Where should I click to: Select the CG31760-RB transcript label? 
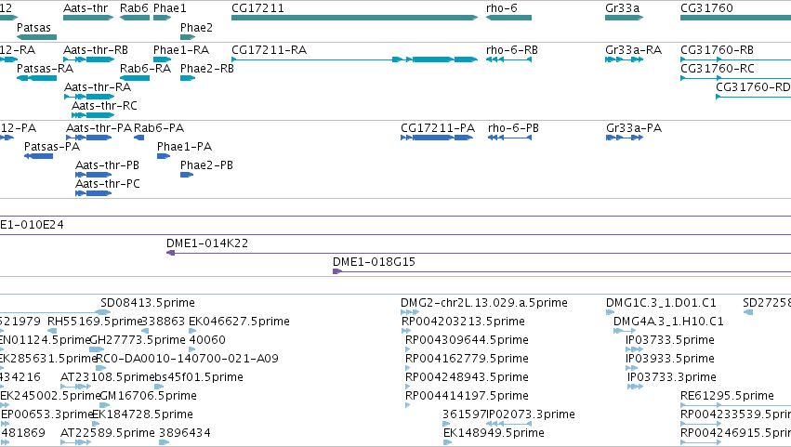click(717, 50)
